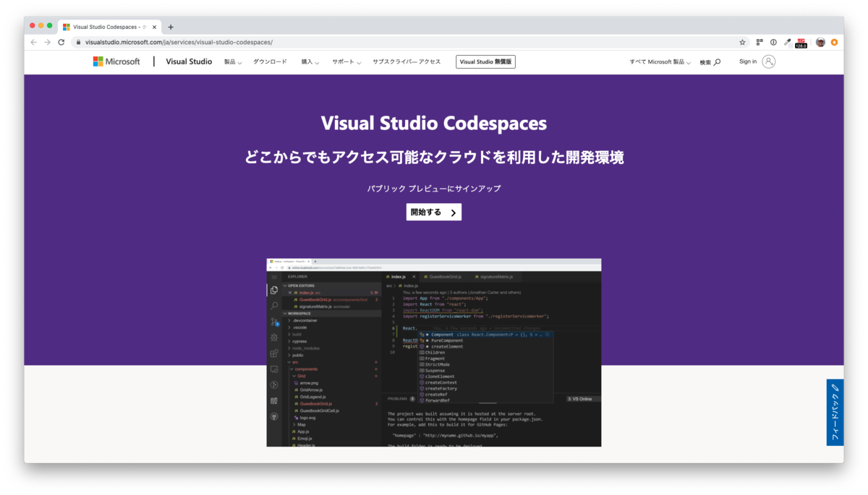Image resolution: width=868 pixels, height=495 pixels.
Task: Open the Chrome profile avatar
Action: point(820,42)
